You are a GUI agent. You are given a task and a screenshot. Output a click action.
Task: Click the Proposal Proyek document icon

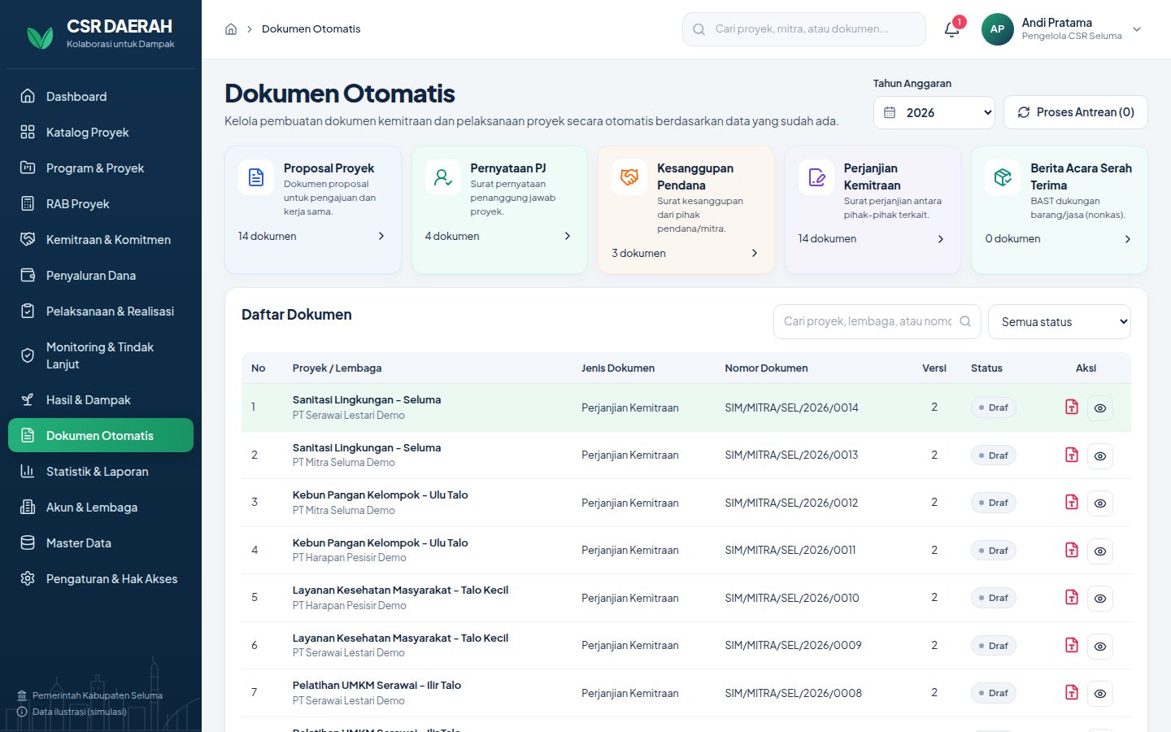tap(256, 177)
